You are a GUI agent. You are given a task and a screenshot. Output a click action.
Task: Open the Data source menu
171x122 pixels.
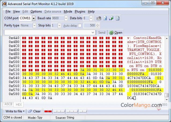tap(53, 11)
